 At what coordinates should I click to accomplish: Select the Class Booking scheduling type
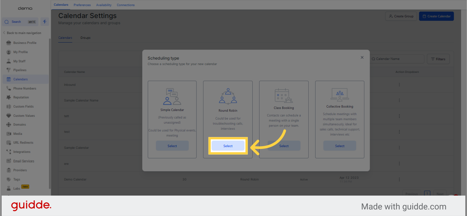284,146
